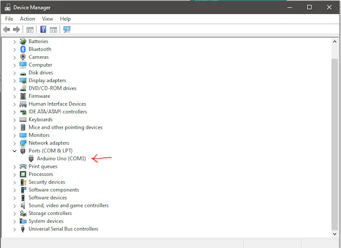Expand the Network adapters chevron
Viewport: 341px width, 248px height.
coord(15,143)
